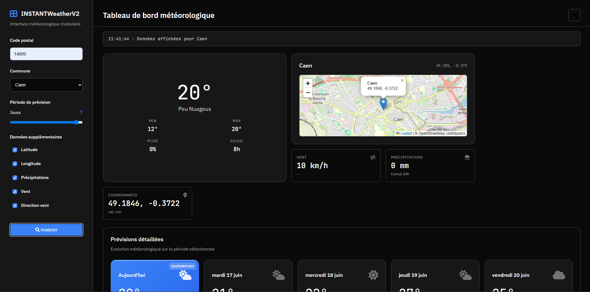Adjust the Jours forecast period slider
Image resolution: width=590 pixels, height=292 pixels.
(x=76, y=122)
